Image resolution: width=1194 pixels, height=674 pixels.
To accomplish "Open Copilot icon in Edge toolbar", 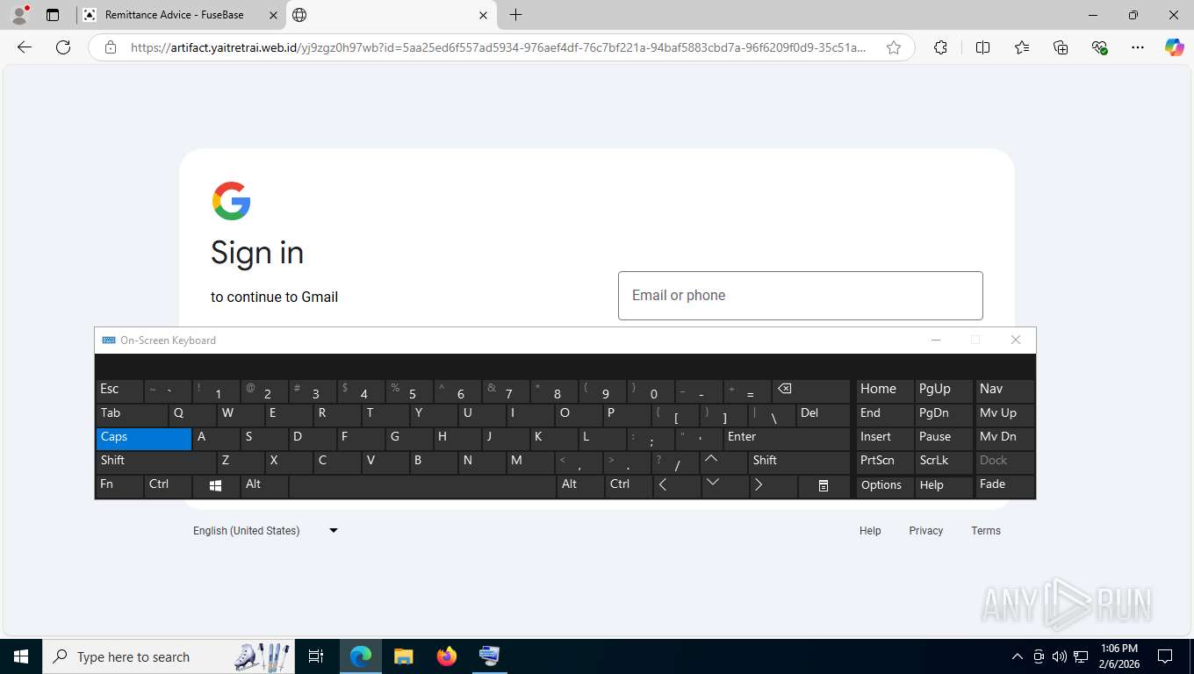I will click(1175, 47).
